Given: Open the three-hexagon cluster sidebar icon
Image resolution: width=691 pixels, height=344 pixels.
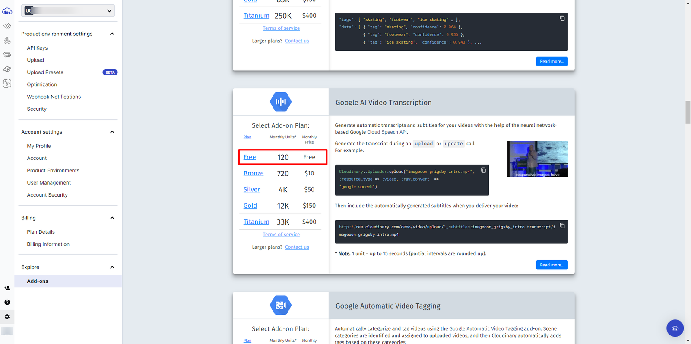Looking at the screenshot, I should click(x=7, y=41).
